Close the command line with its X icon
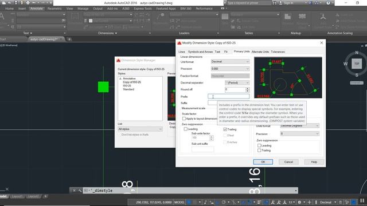Screen dimensions: 367x206 pos(74,191)
